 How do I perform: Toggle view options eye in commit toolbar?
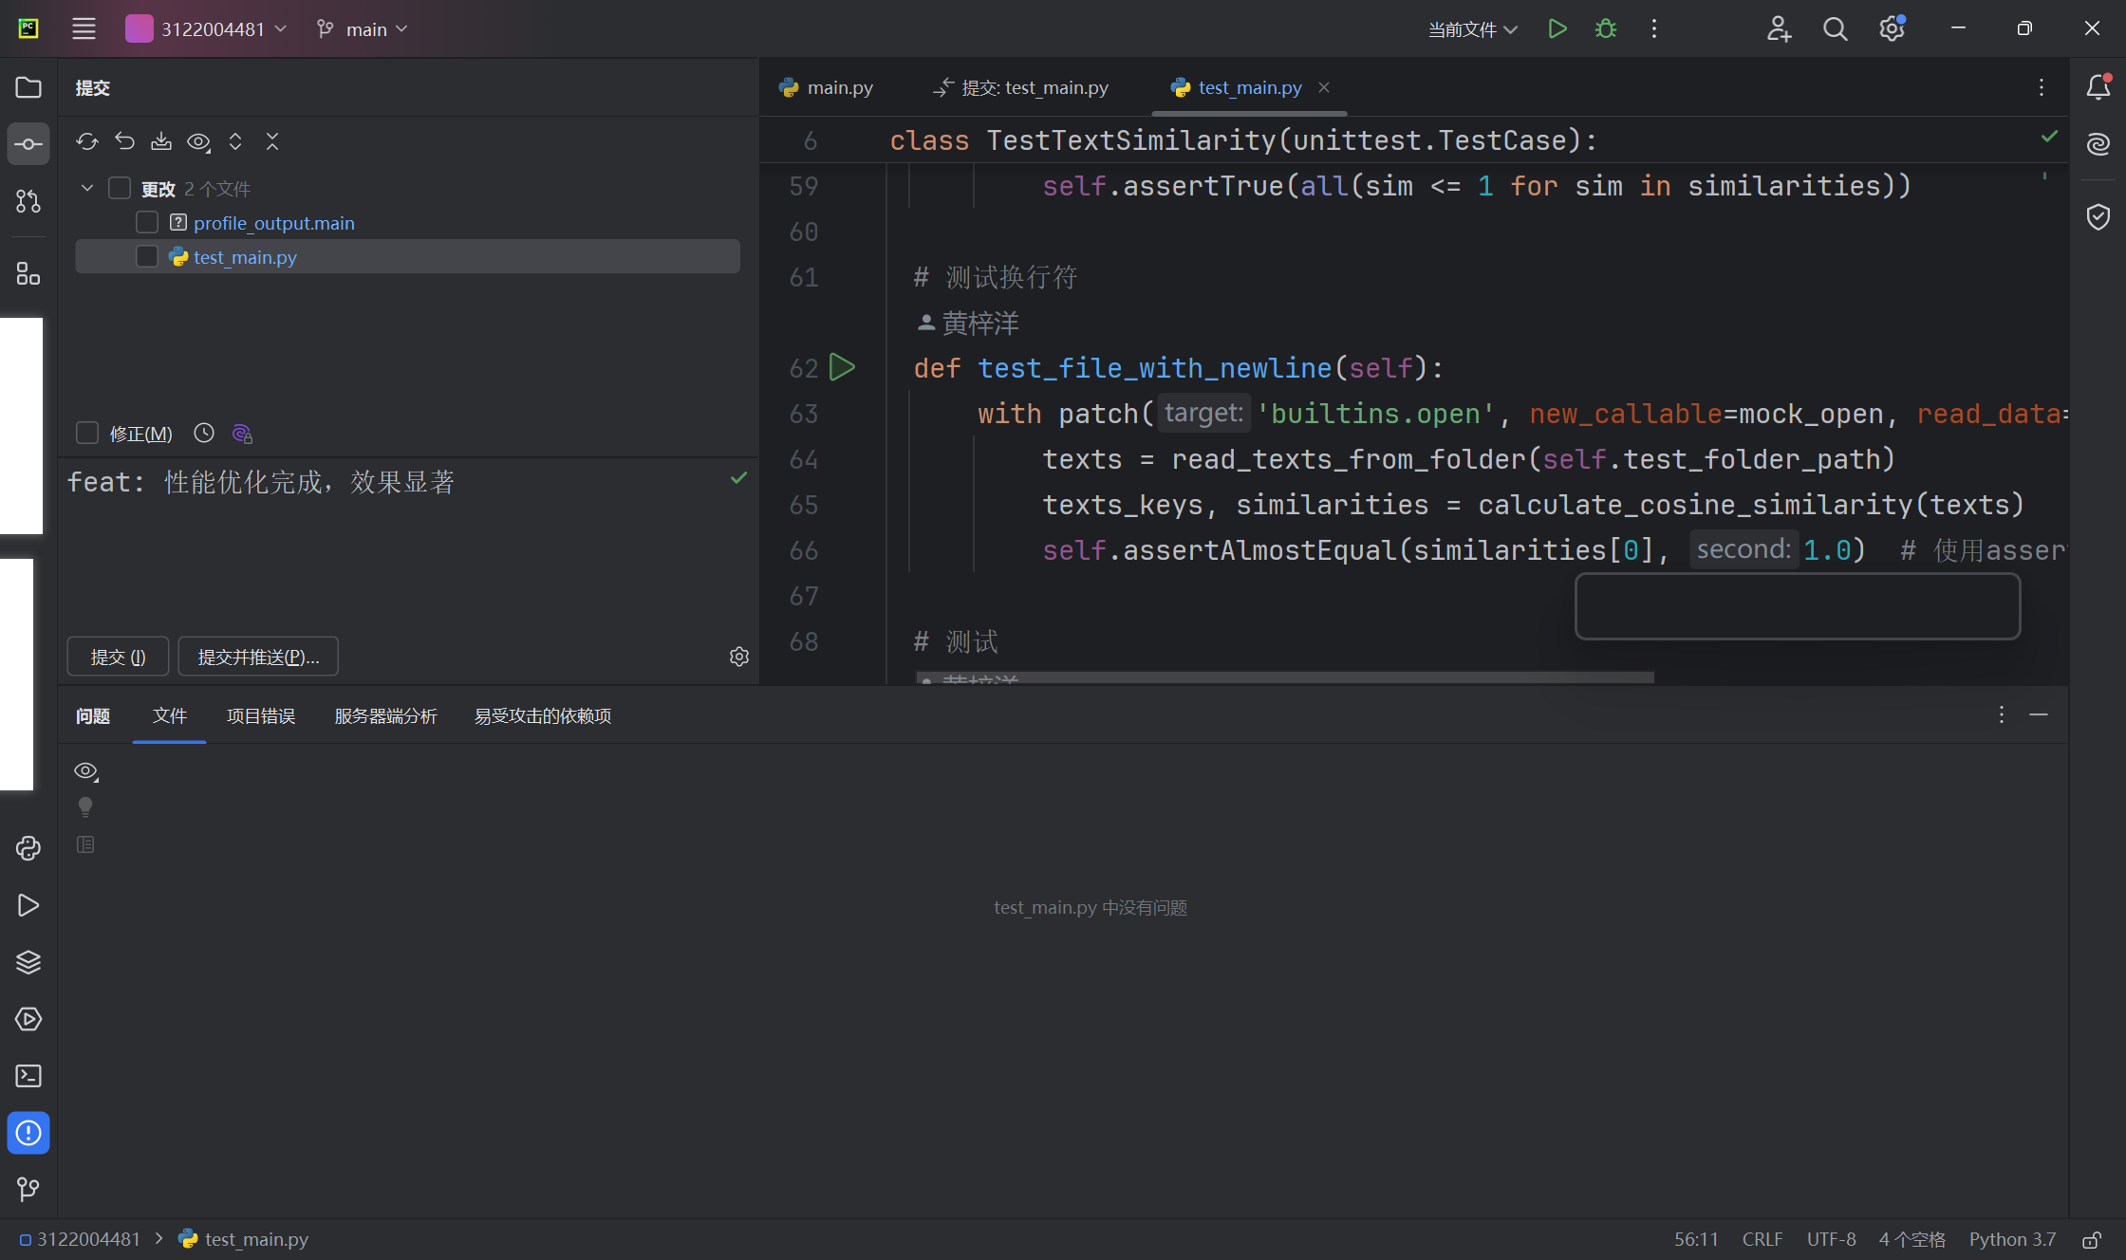(x=198, y=141)
